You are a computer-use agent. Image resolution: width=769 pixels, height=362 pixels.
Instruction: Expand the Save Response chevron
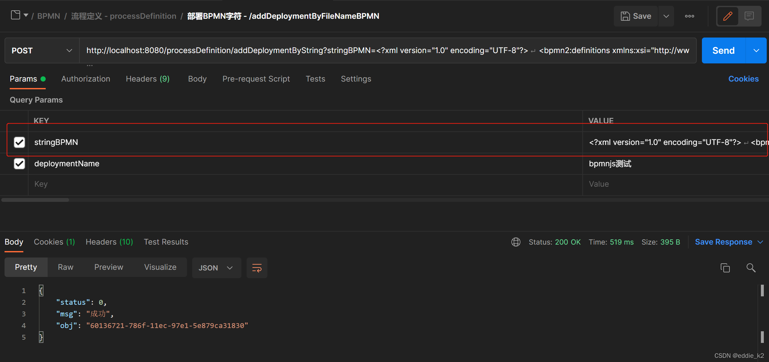click(760, 242)
